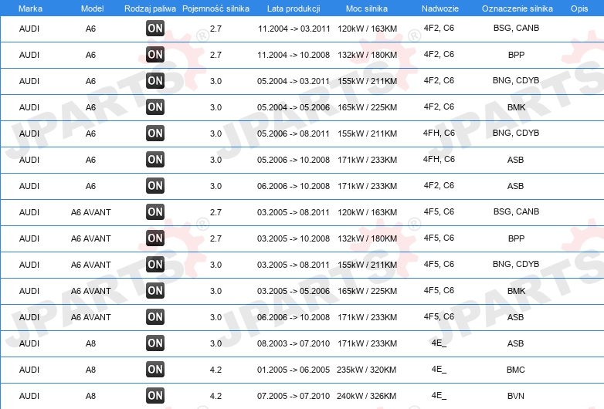
Task: Click body code 4FH, C6 in the BNG, CDYB row
Action: (439, 133)
